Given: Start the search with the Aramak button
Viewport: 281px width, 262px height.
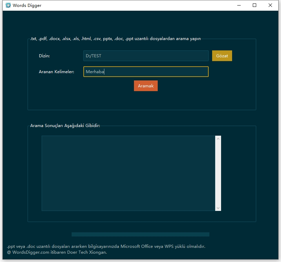Looking at the screenshot, I should 146,86.
